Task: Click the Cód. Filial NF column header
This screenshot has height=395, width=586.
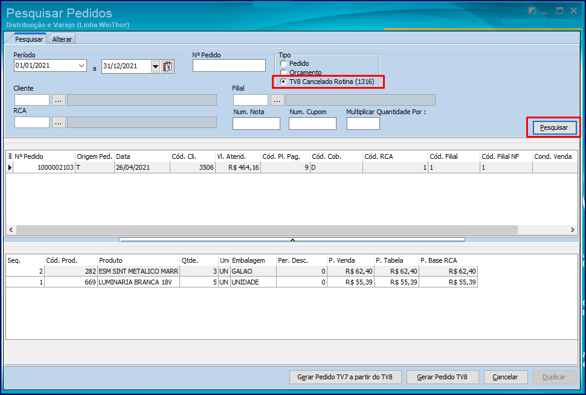Action: pyautogui.click(x=506, y=156)
